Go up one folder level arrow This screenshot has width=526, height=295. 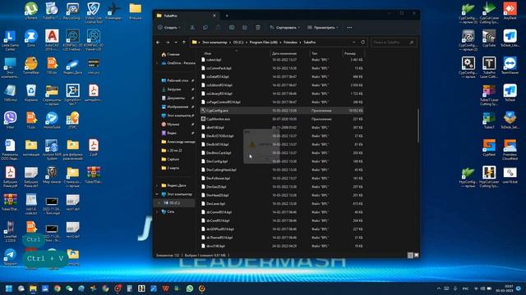coord(184,43)
